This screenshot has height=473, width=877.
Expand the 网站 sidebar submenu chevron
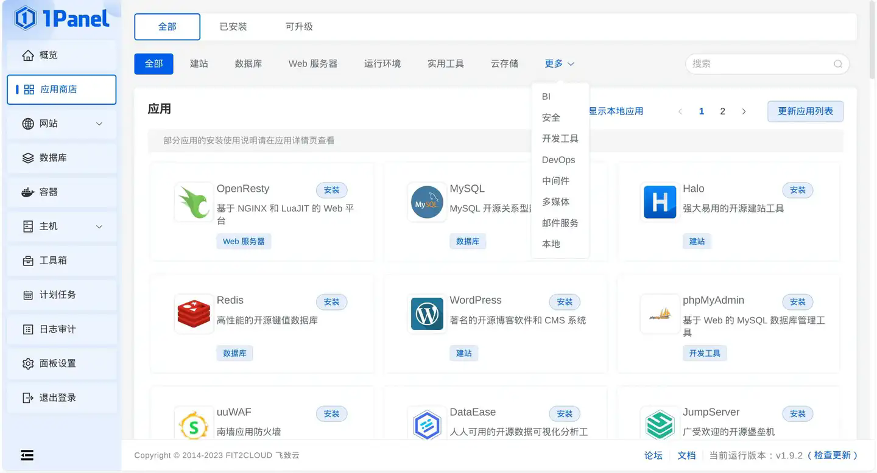[x=99, y=124]
